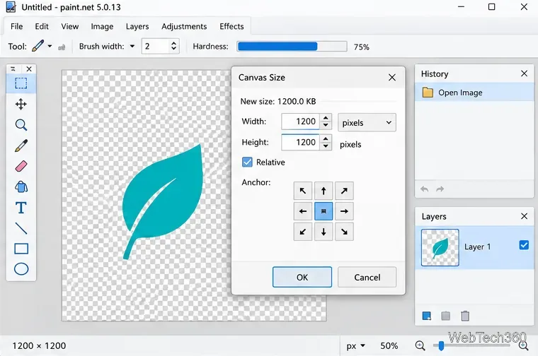538x356 pixels.
Task: Open the Brush width presets dropdown
Action: click(132, 46)
